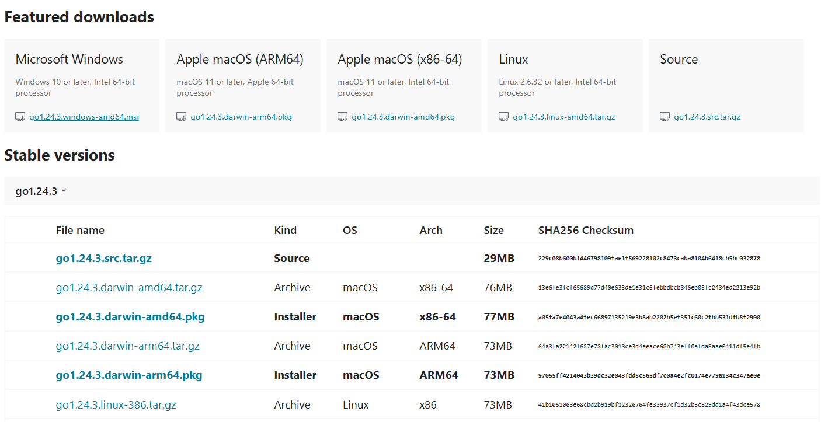Screen dimensions: 821x422
Task: Click SHA256 checksum of src.tar.gz row
Action: [x=649, y=259]
